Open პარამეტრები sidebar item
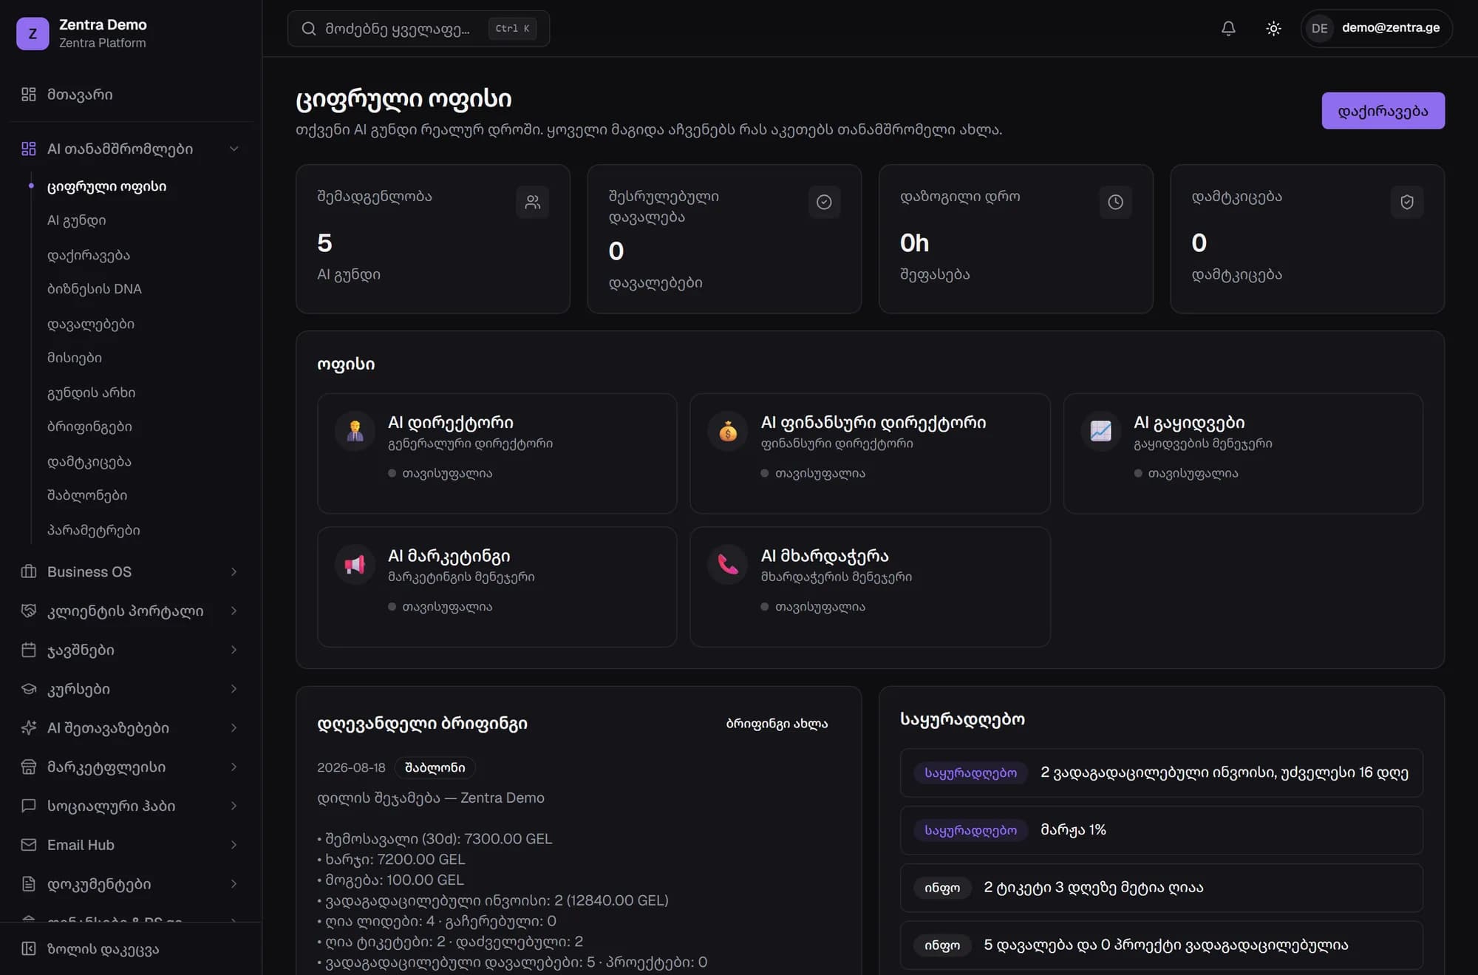The width and height of the screenshot is (1478, 975). tap(94, 530)
